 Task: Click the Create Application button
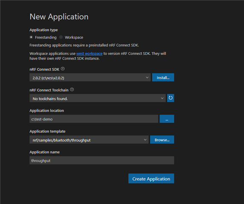click(151, 178)
